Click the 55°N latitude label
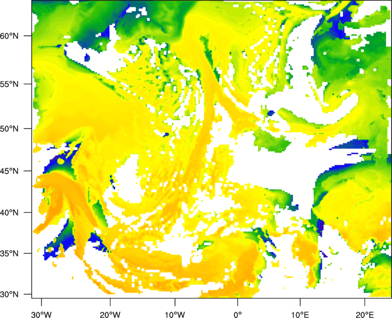This screenshot has width=392, height=318. coord(9,84)
